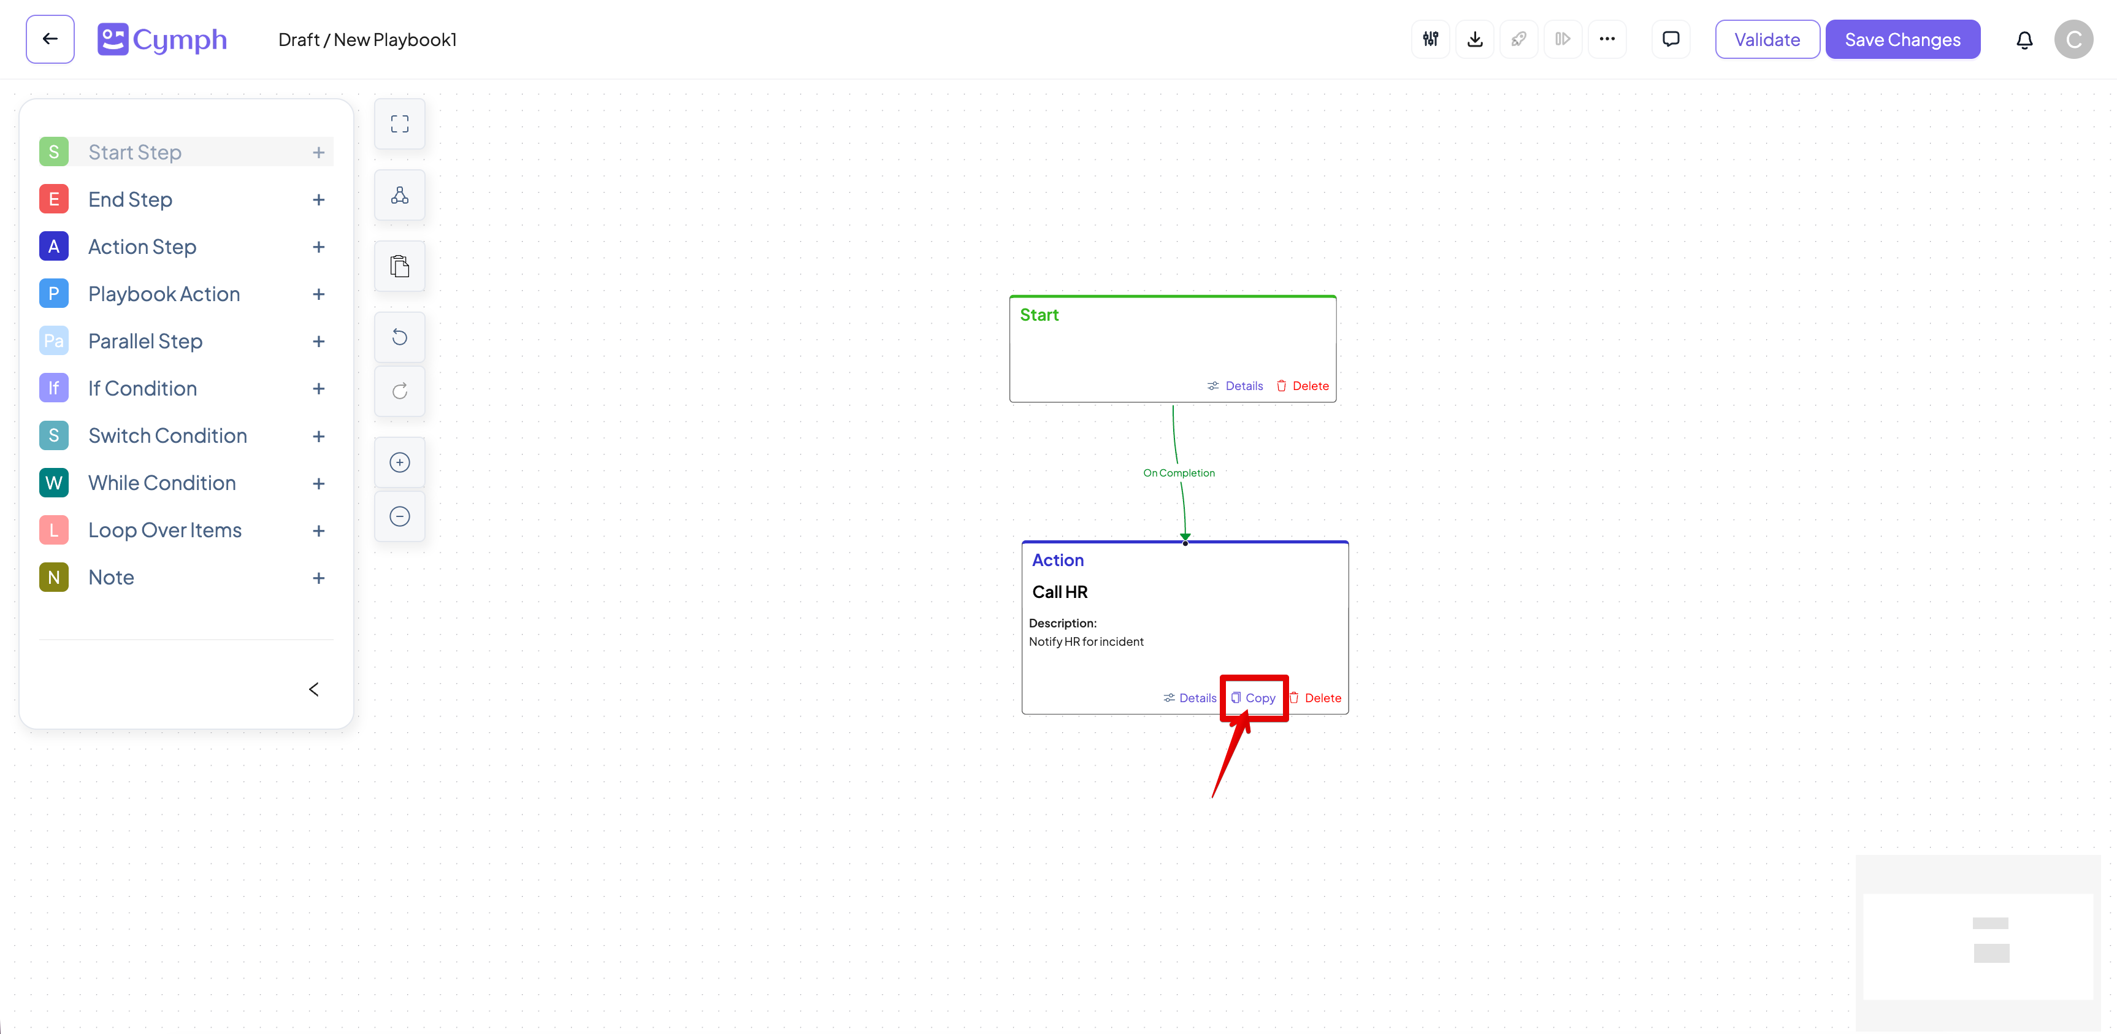Undo the last canvas change
This screenshot has width=2117, height=1034.
[399, 336]
